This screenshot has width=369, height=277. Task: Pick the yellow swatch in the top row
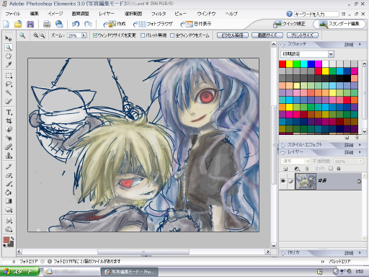(290, 64)
